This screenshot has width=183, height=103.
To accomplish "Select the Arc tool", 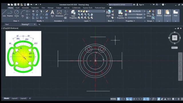I will pyautogui.click(x=23, y=13).
